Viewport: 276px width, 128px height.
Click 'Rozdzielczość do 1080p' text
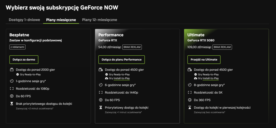click(x=33, y=89)
